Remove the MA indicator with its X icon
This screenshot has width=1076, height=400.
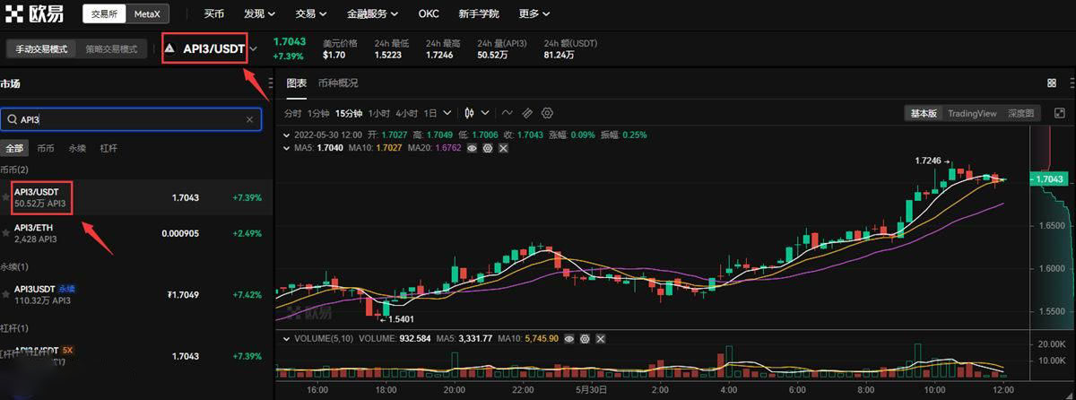tap(503, 148)
